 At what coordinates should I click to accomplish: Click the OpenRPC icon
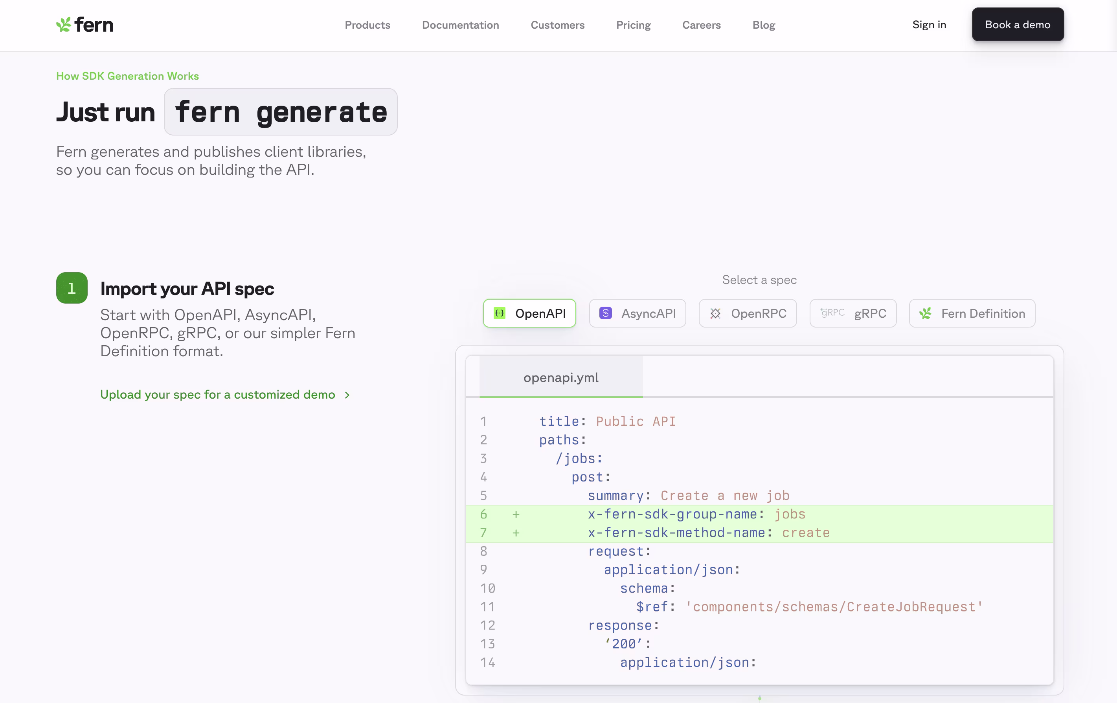(x=715, y=313)
